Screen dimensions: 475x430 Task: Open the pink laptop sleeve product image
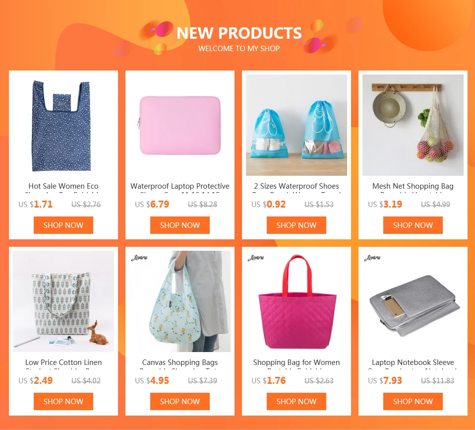pyautogui.click(x=180, y=125)
